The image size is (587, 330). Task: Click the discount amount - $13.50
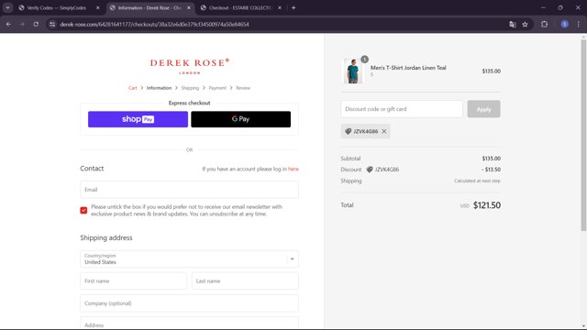pyautogui.click(x=491, y=170)
